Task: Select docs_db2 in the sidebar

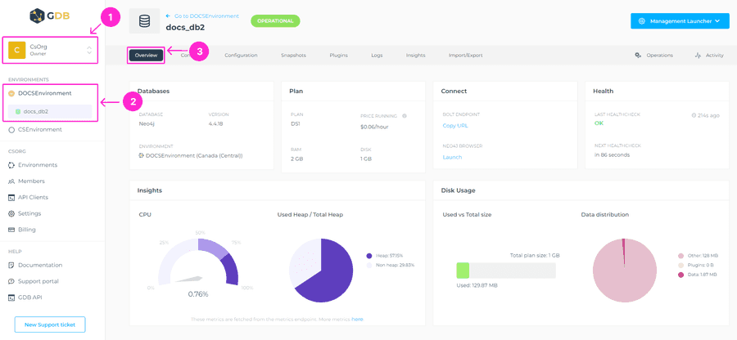Action: 49,112
